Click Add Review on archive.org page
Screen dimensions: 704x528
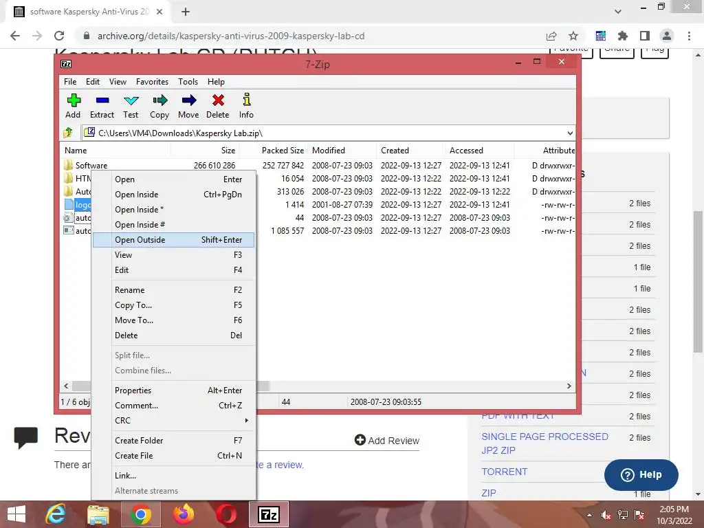[387, 441]
